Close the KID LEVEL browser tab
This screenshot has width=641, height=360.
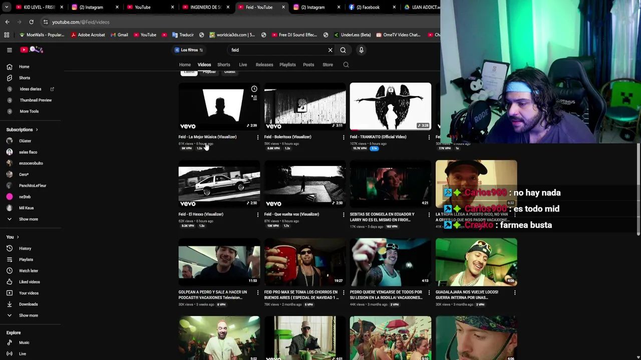pyautogui.click(x=62, y=7)
